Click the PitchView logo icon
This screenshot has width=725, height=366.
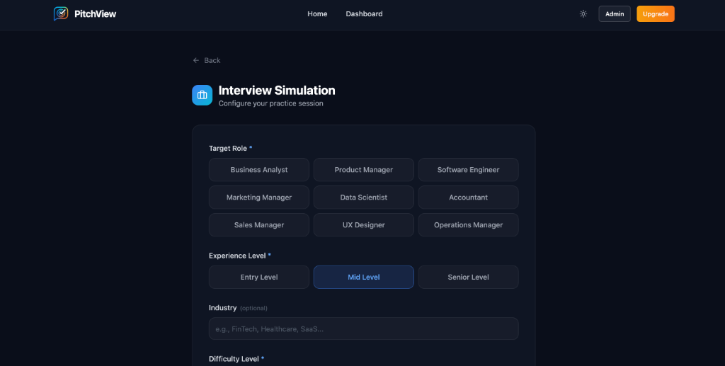pos(61,14)
